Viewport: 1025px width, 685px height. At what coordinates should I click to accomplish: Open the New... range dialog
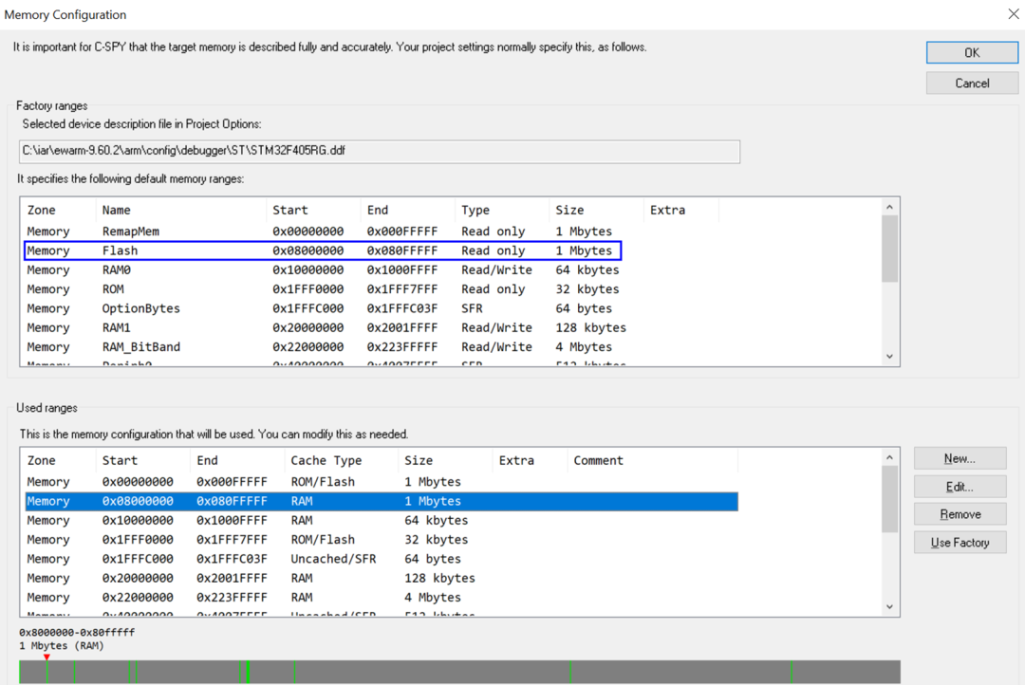959,459
